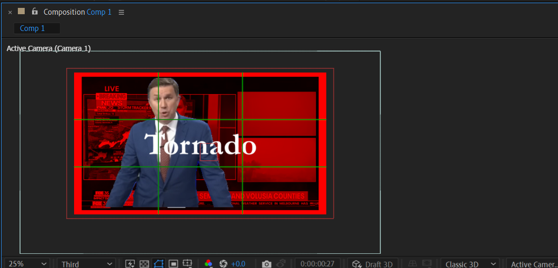558x268 pixels.
Task: Select the Tornado text layer in viewer
Action: [200, 145]
